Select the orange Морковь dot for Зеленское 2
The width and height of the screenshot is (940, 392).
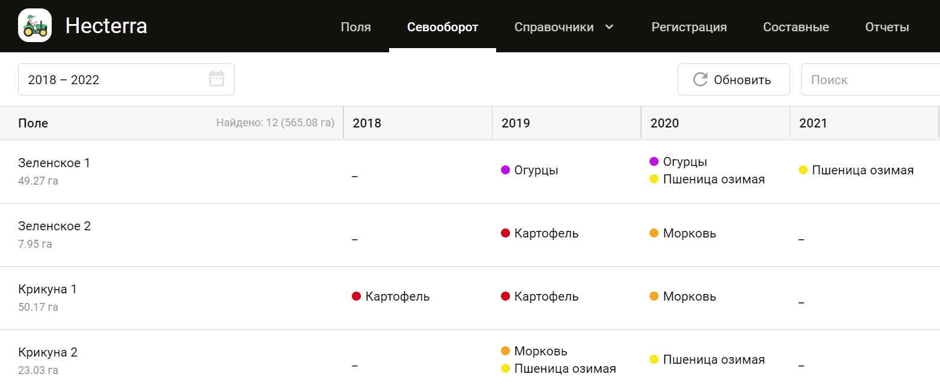pos(653,233)
